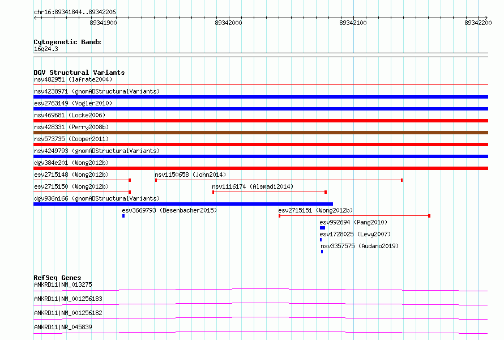The width and height of the screenshot is (504, 340).
Task: Open the esv1728025 (Levy2007) label
Action: pyautogui.click(x=355, y=234)
